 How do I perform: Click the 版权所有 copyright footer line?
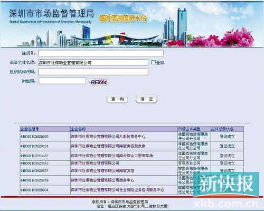(120, 202)
